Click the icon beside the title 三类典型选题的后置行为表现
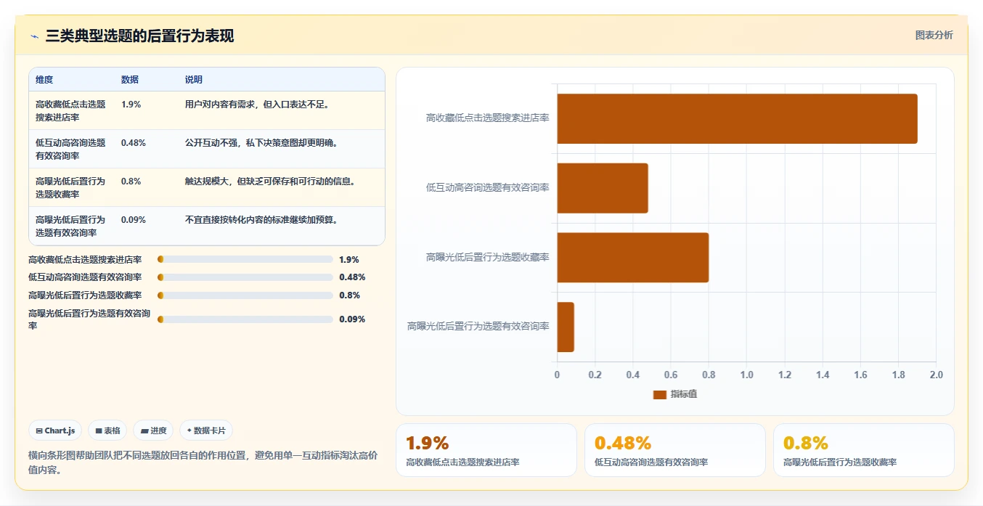Viewport: 983px width, 506px height. (x=35, y=36)
